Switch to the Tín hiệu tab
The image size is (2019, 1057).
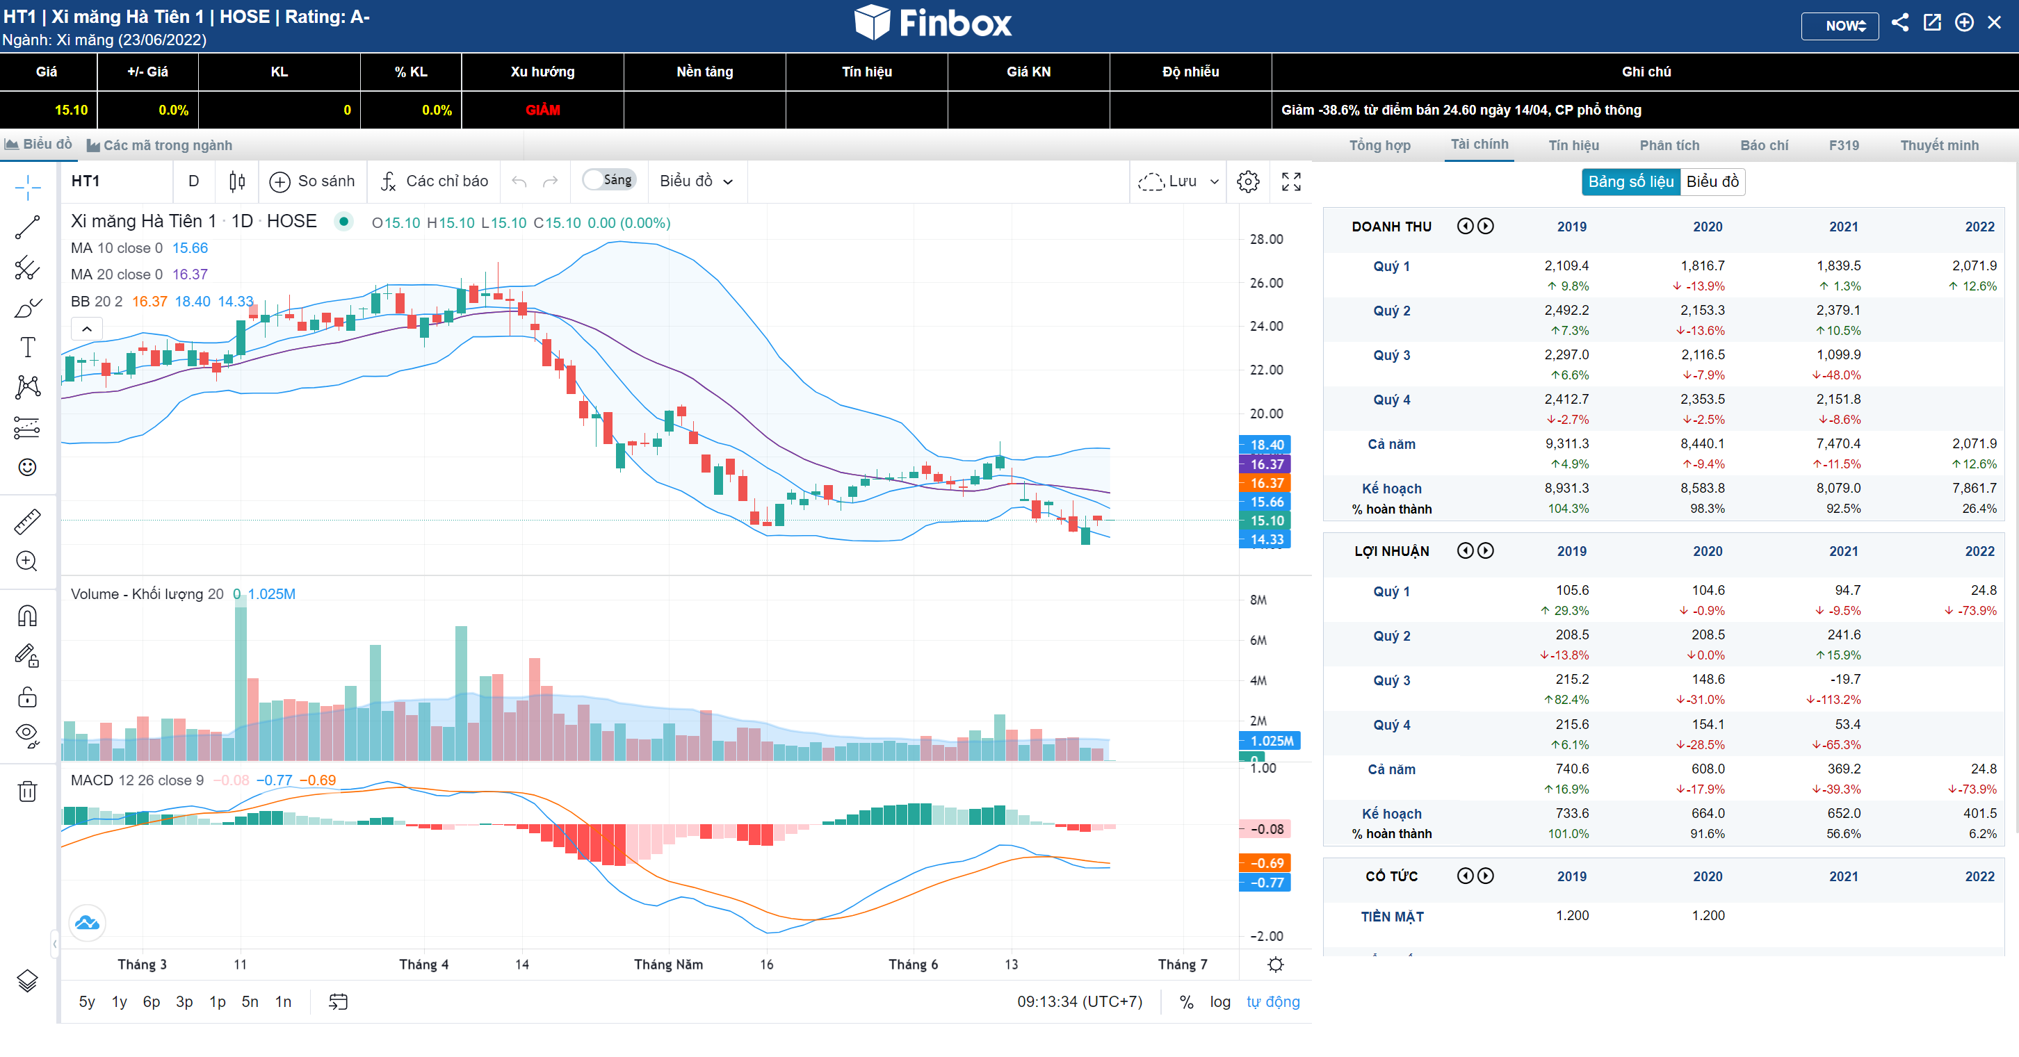point(1573,145)
